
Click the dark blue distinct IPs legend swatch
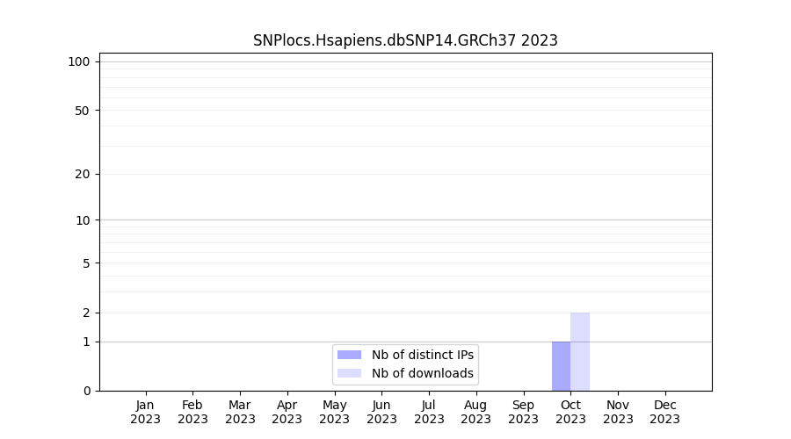coord(349,355)
